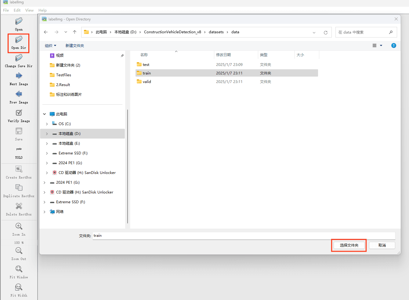
Task: Open the View menu
Action: pyautogui.click(x=29, y=10)
